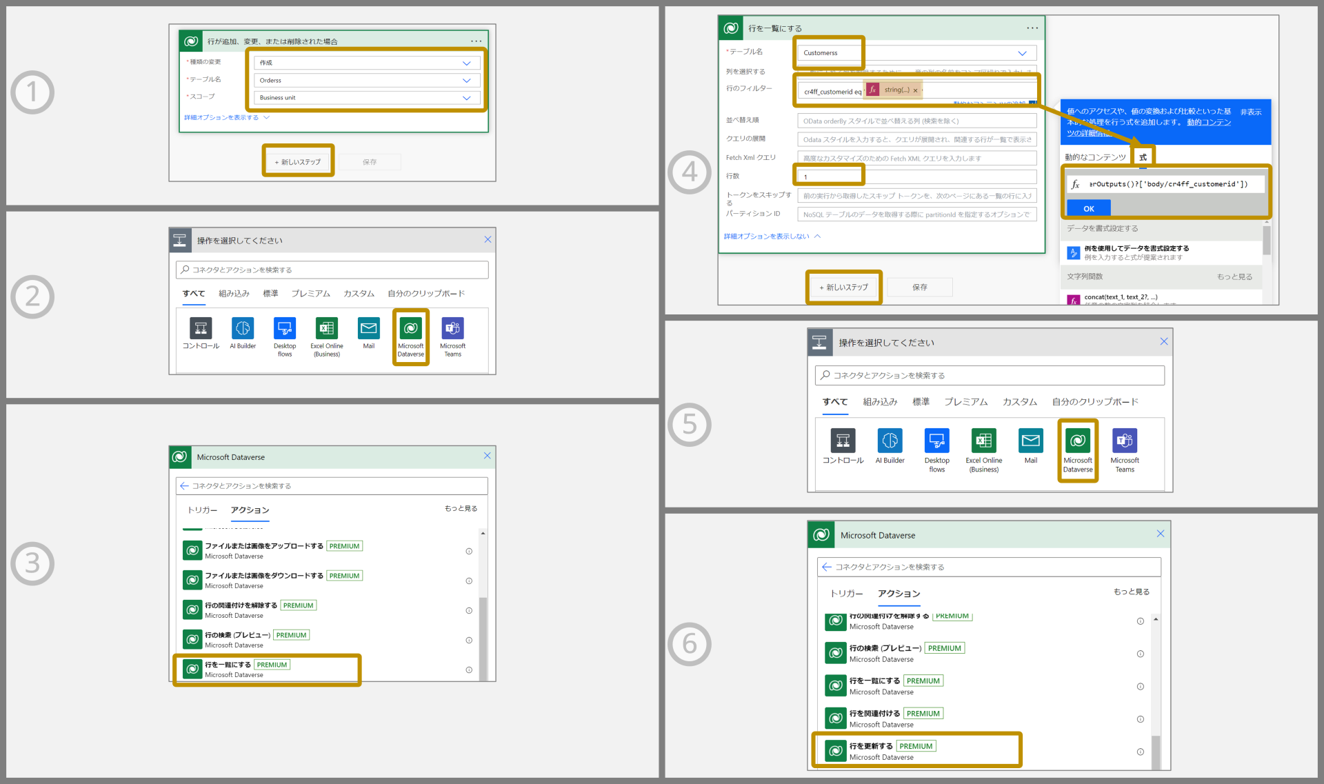Close the step 3 Microsoft Dataverse panel
The height and width of the screenshot is (784, 1324).
[x=487, y=456]
